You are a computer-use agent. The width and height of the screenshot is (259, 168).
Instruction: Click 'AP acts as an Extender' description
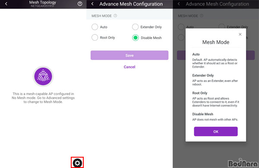tap(215, 82)
